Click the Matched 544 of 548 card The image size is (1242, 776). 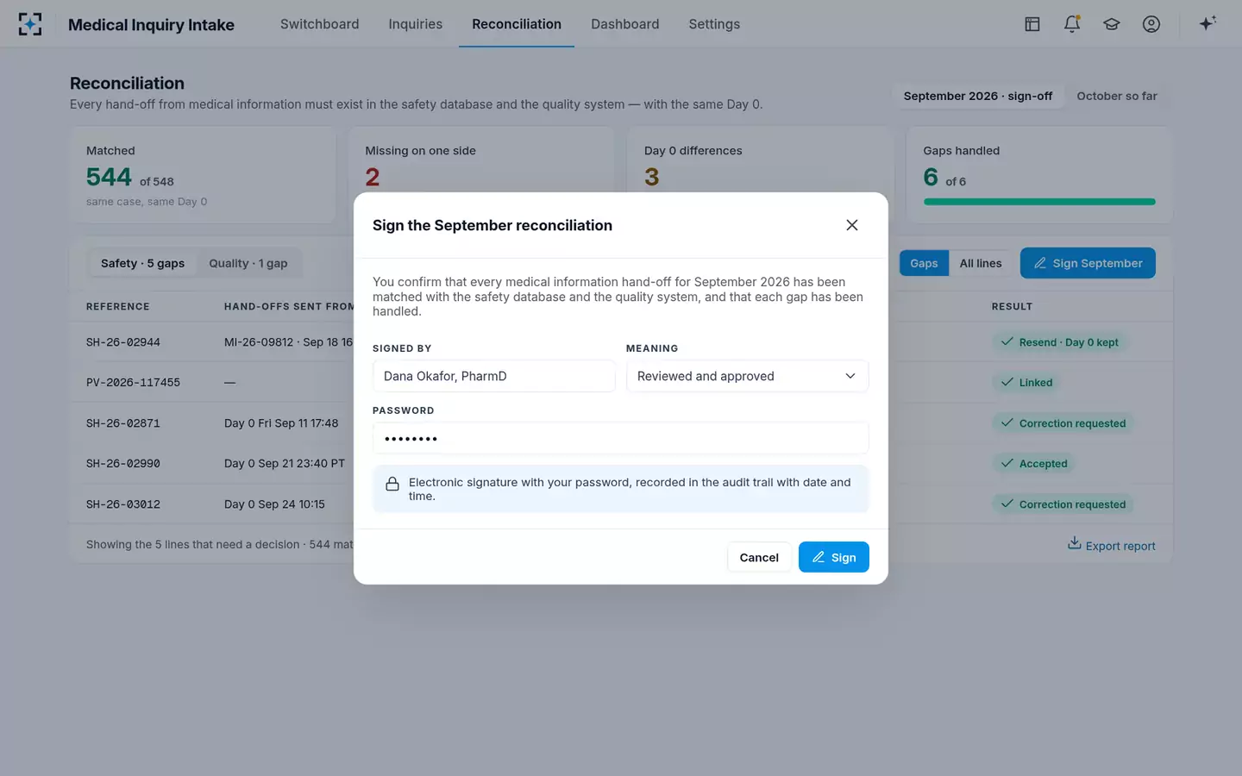pos(203,175)
